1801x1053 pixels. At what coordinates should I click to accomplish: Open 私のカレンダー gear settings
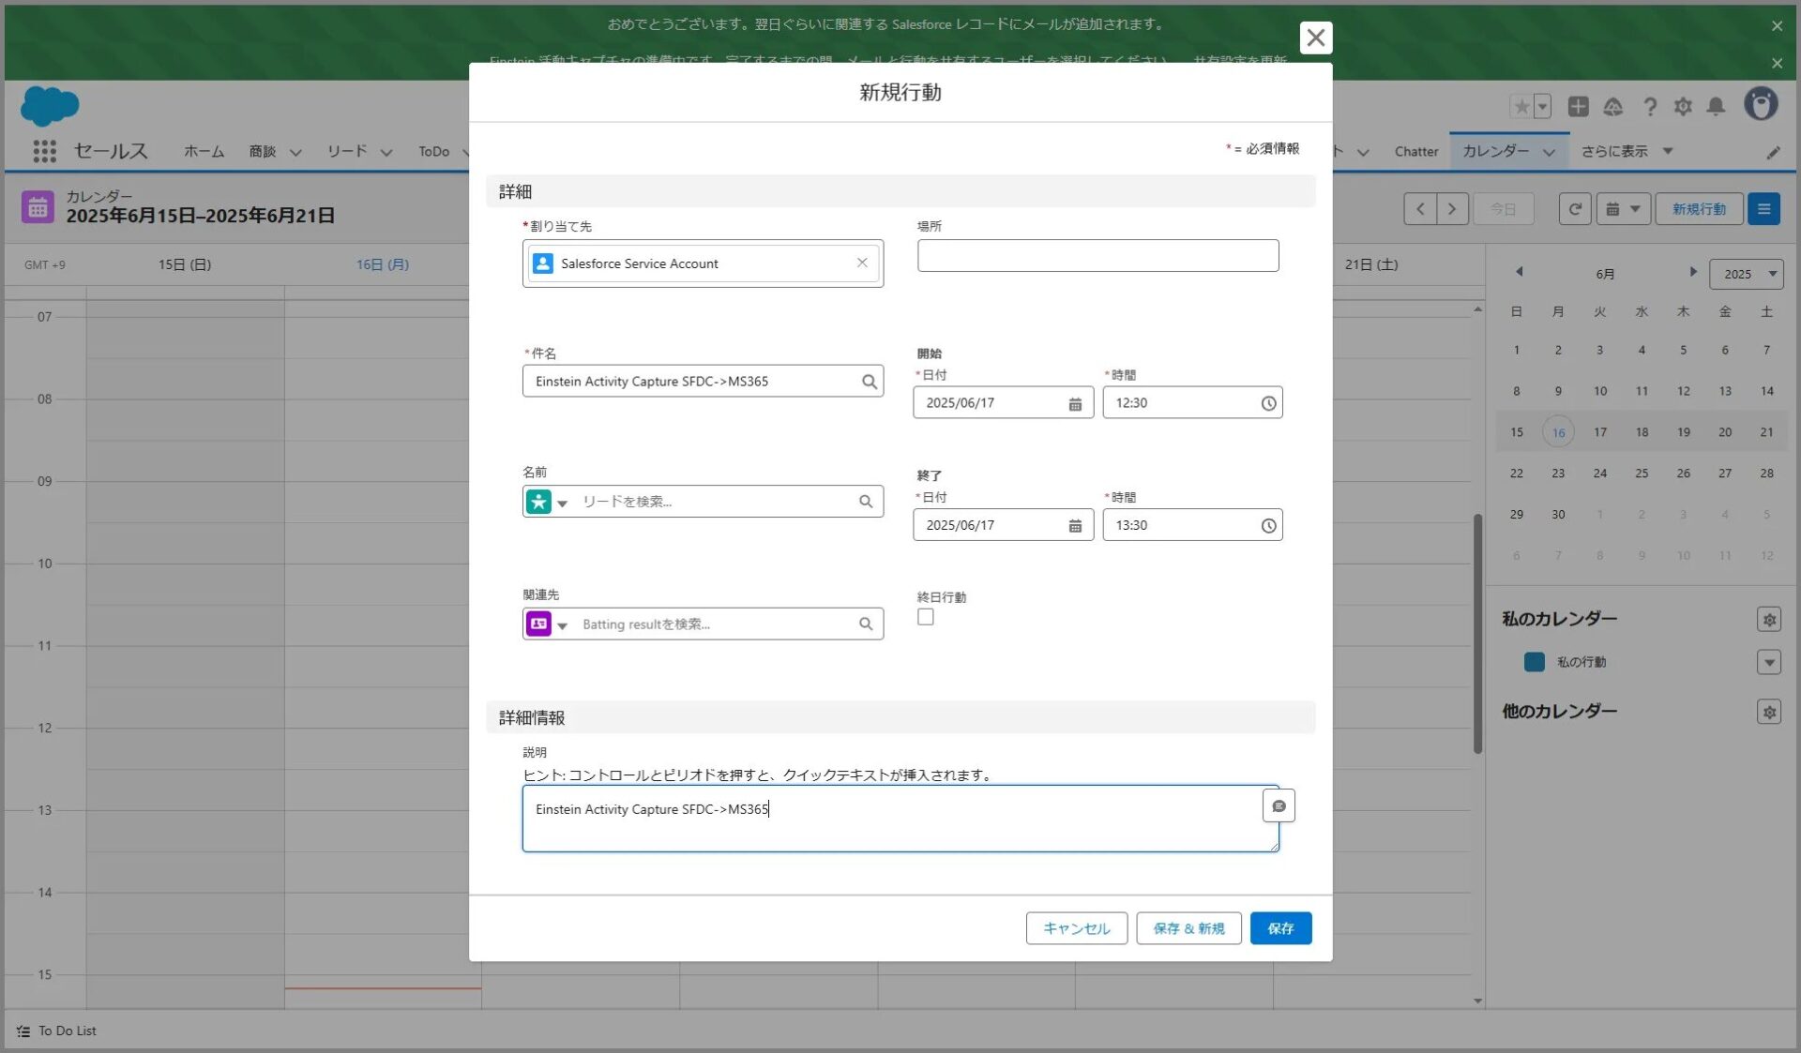coord(1769,620)
